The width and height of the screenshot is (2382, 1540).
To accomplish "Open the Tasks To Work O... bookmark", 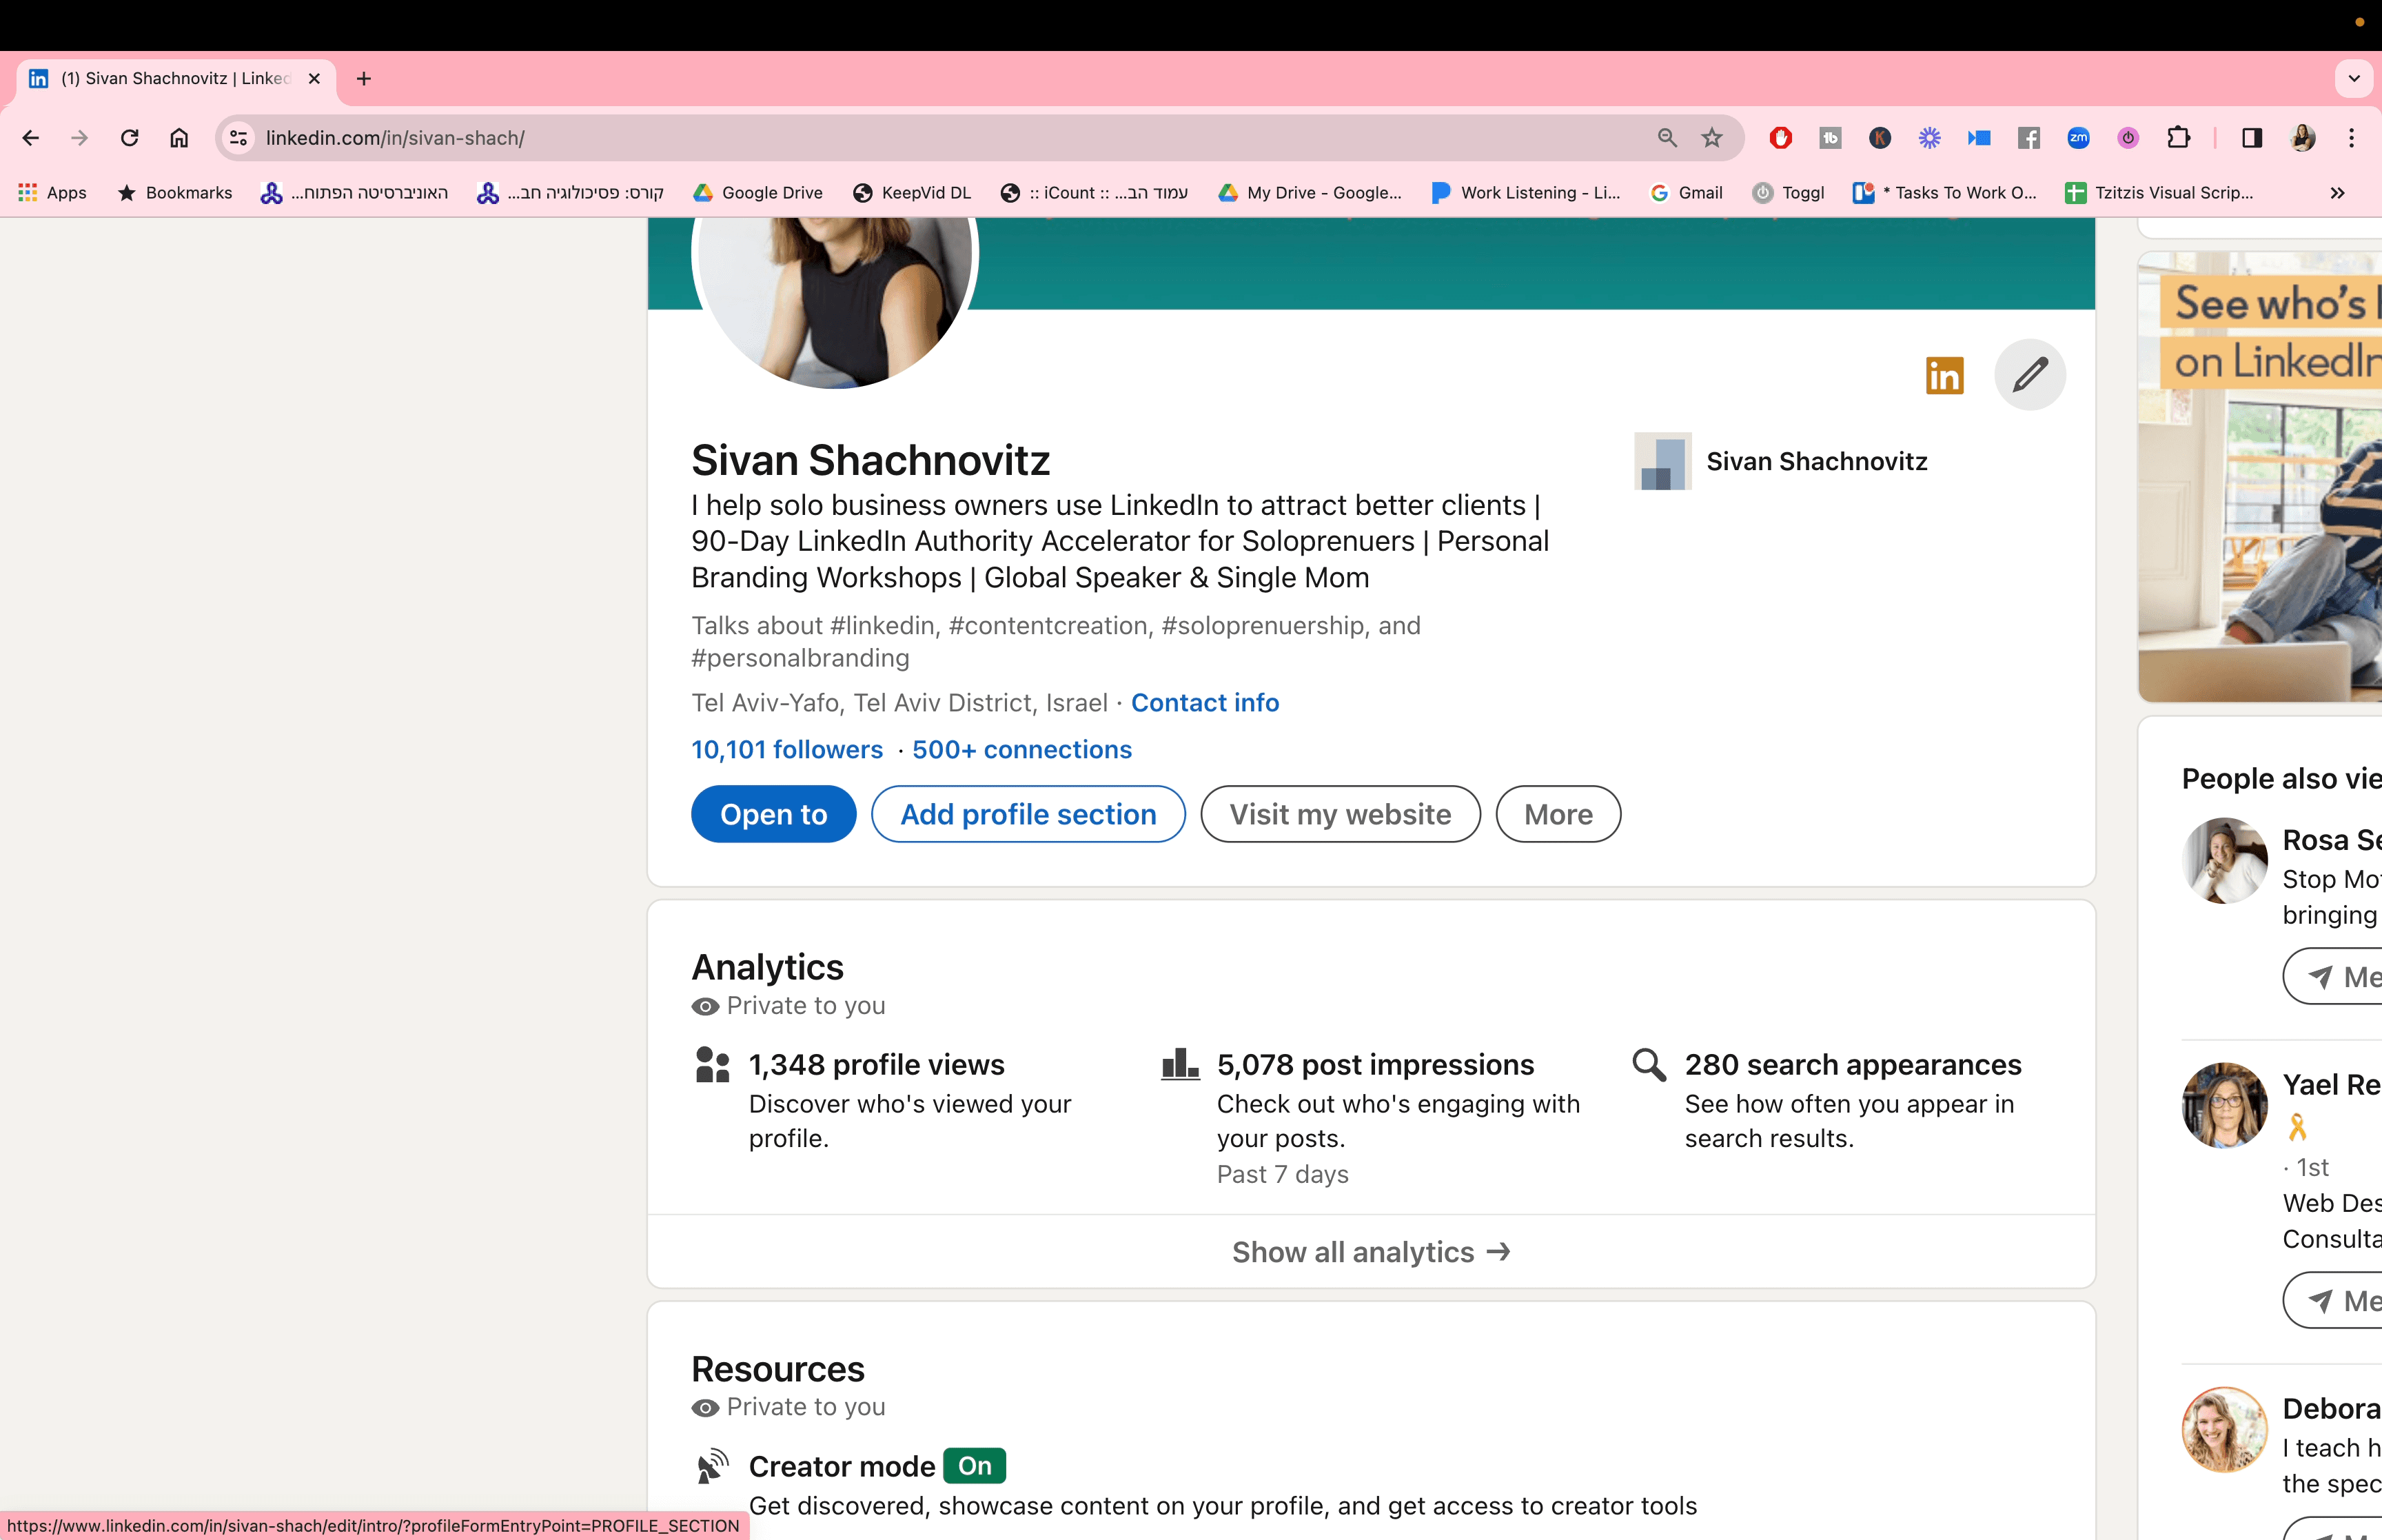I will [x=1945, y=193].
